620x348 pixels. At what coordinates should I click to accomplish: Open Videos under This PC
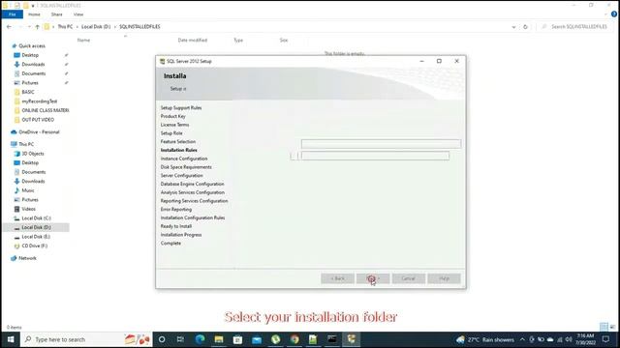coord(28,209)
